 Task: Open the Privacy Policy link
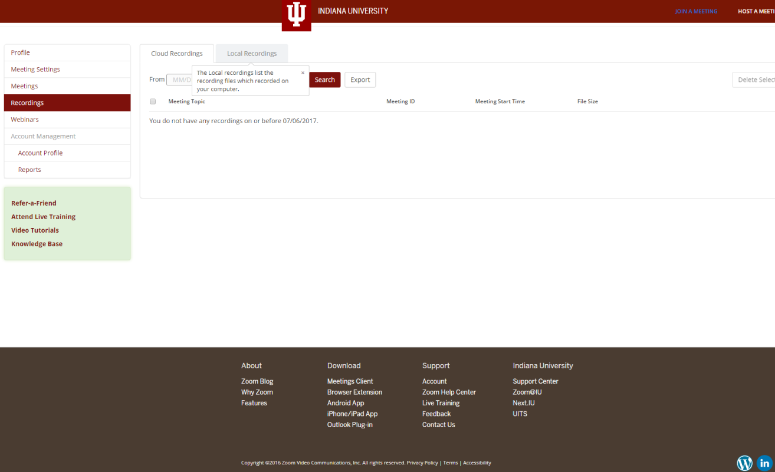pyautogui.click(x=422, y=463)
